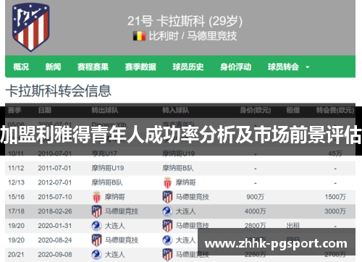Click the 摩纳哥 crest in the 2015-07-10 row

96,197
